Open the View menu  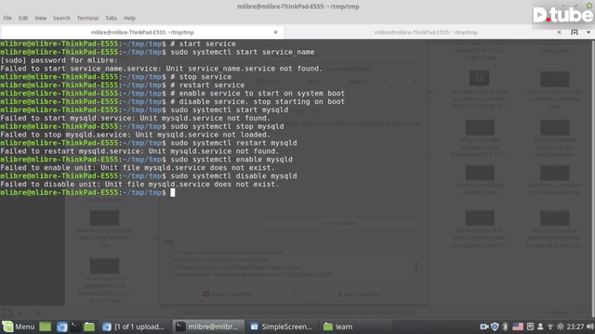coord(40,18)
